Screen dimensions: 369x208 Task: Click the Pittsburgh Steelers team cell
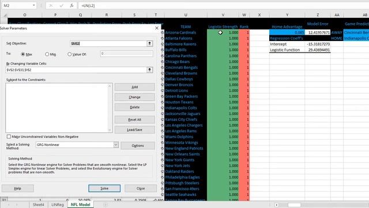click(x=186, y=183)
